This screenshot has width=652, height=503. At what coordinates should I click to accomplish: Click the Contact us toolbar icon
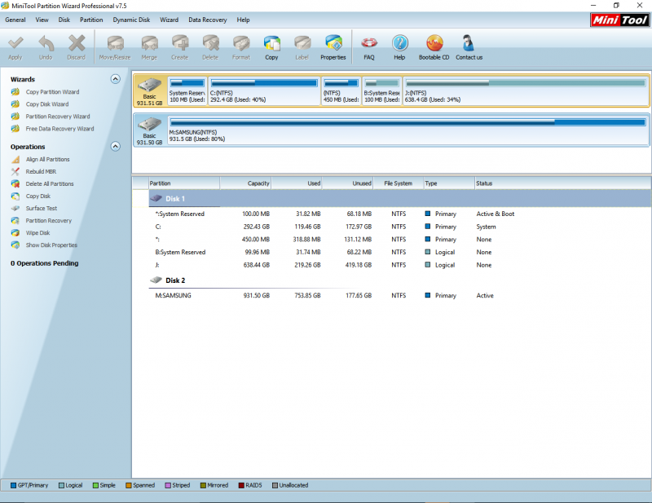point(469,43)
